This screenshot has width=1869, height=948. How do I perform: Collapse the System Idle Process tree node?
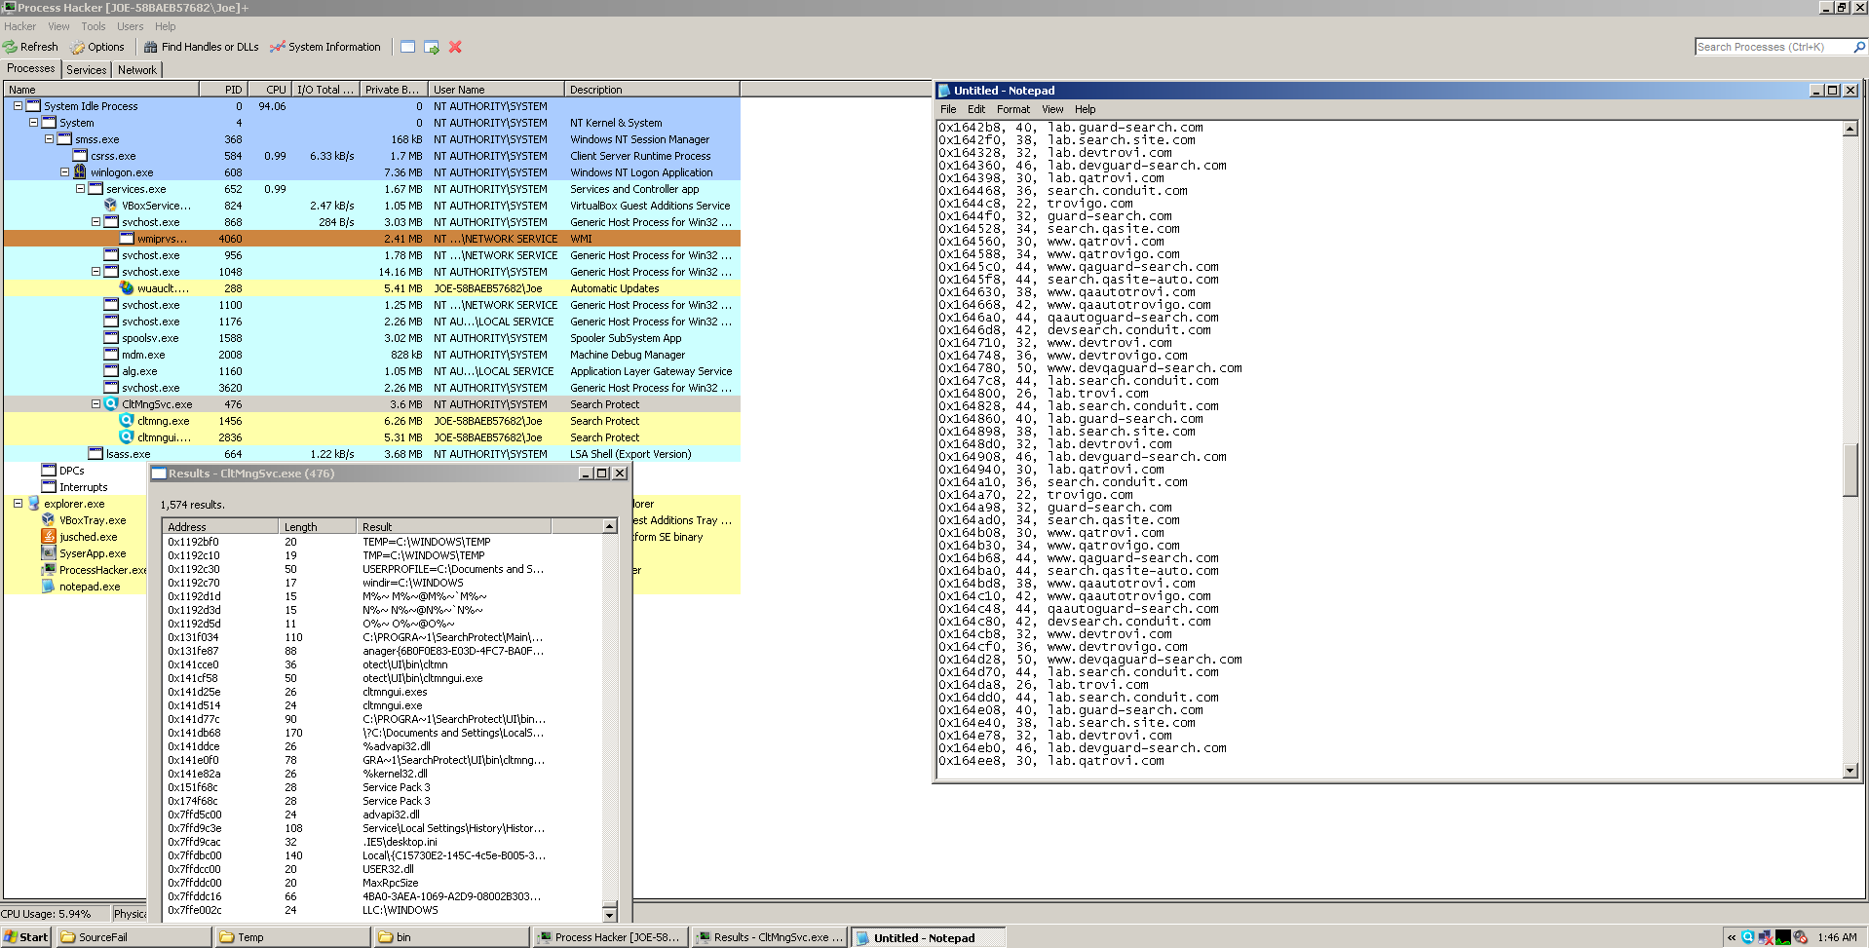pyautogui.click(x=18, y=106)
